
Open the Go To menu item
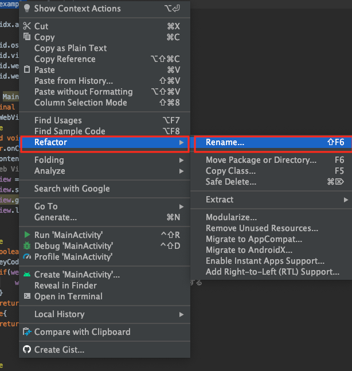104,206
